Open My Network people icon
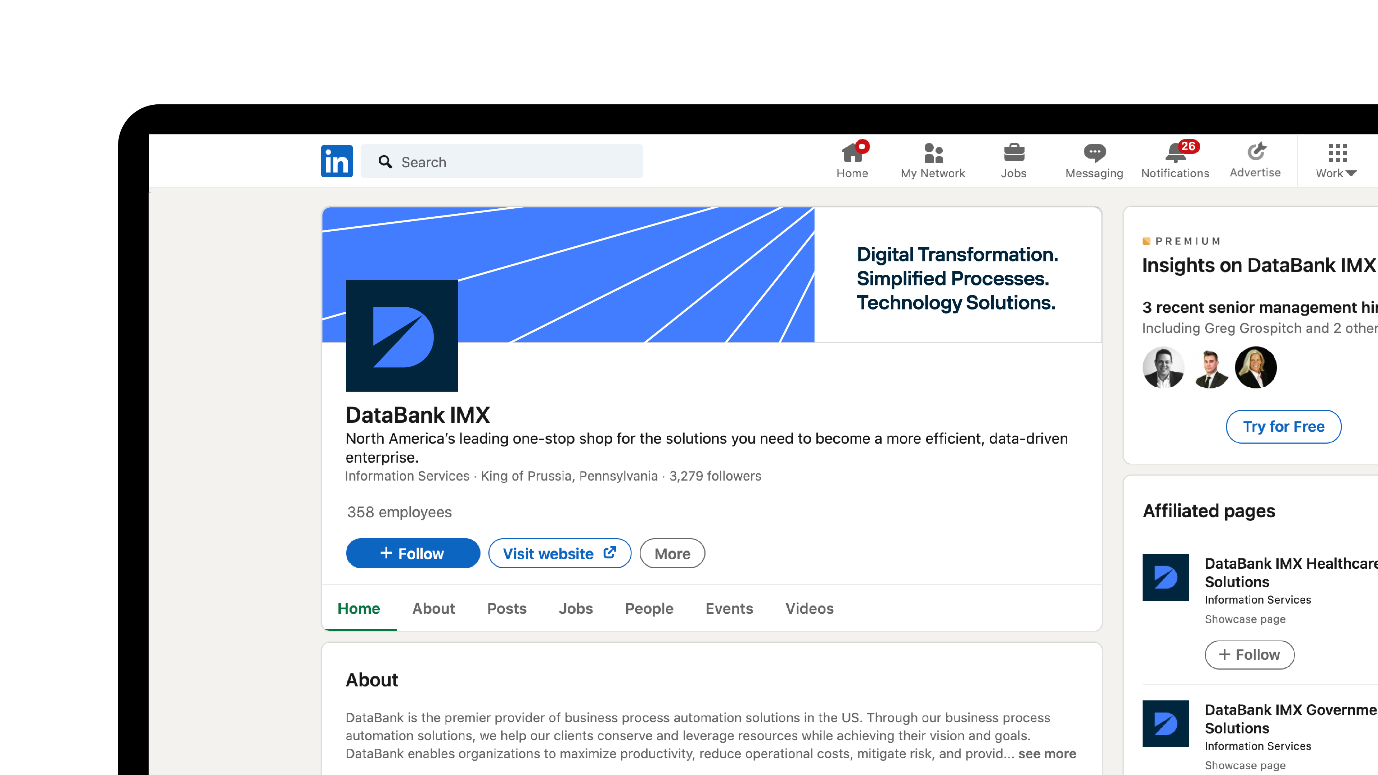This screenshot has height=775, width=1378. pyautogui.click(x=933, y=153)
